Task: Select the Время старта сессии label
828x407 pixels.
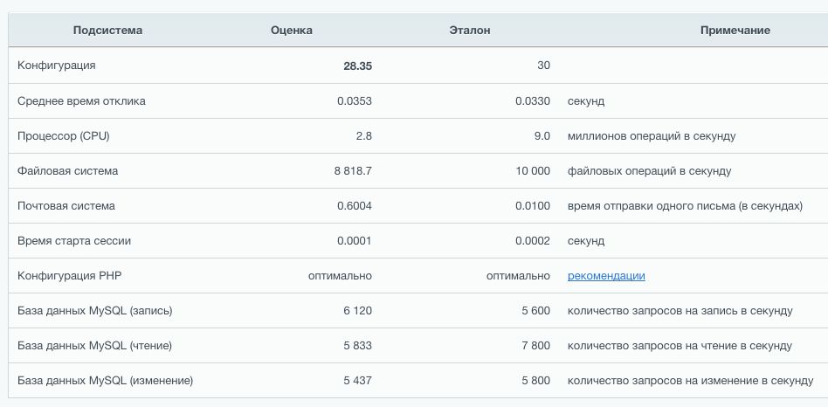Action: pyautogui.click(x=74, y=241)
